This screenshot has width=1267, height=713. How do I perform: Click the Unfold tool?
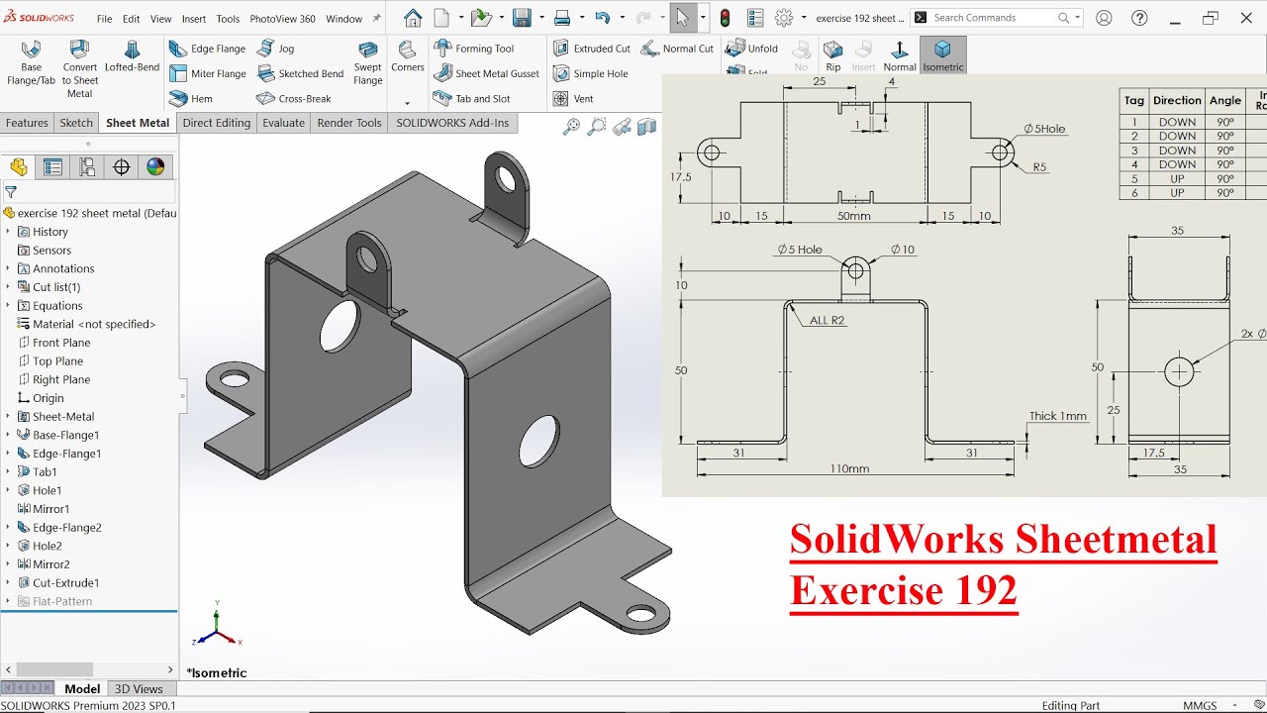[751, 49]
